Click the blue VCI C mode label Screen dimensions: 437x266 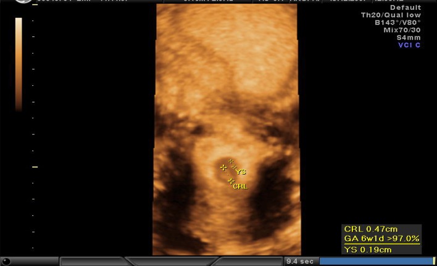coord(409,46)
